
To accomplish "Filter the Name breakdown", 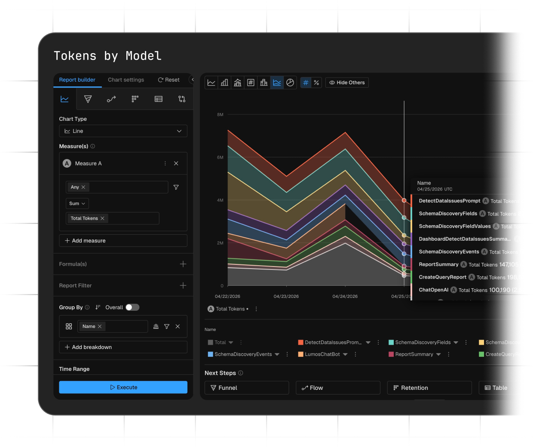I will coord(167,327).
